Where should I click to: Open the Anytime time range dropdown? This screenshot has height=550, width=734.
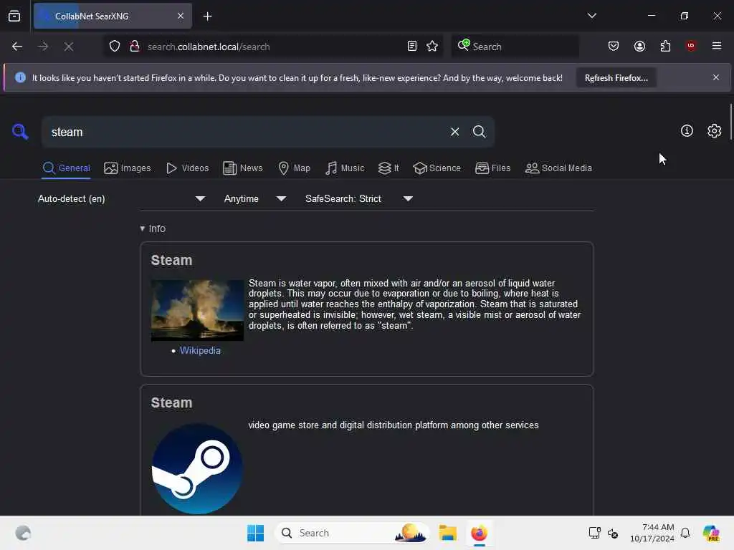pyautogui.click(x=254, y=199)
